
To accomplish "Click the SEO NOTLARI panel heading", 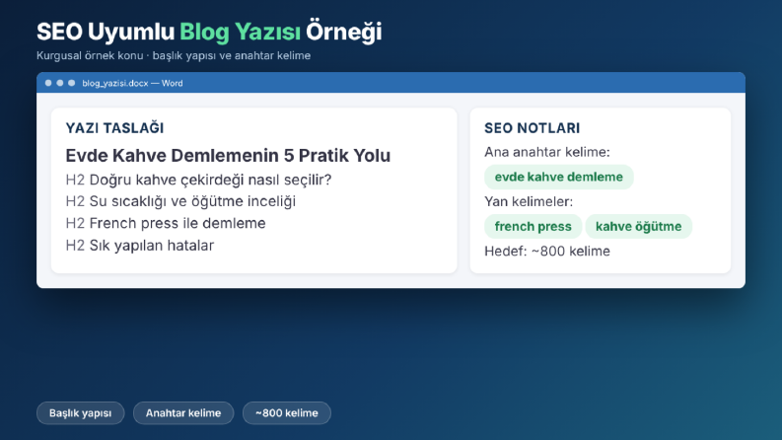I will point(533,128).
